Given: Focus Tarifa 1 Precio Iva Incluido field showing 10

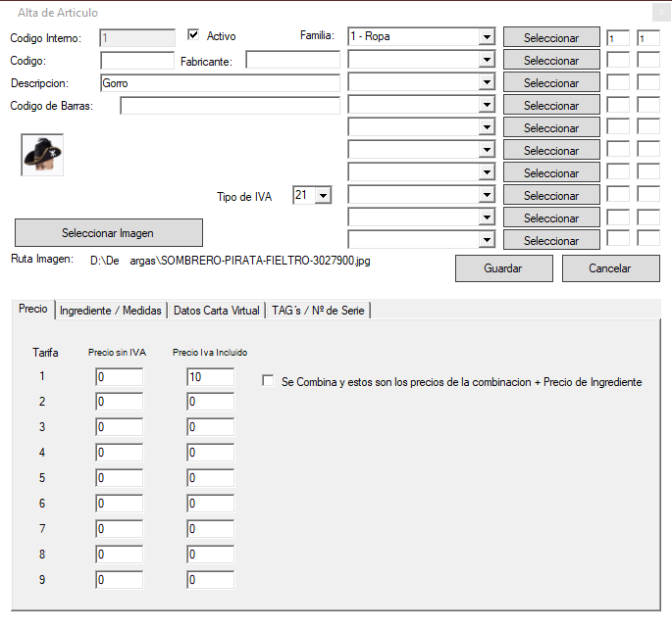Looking at the screenshot, I should (x=210, y=377).
